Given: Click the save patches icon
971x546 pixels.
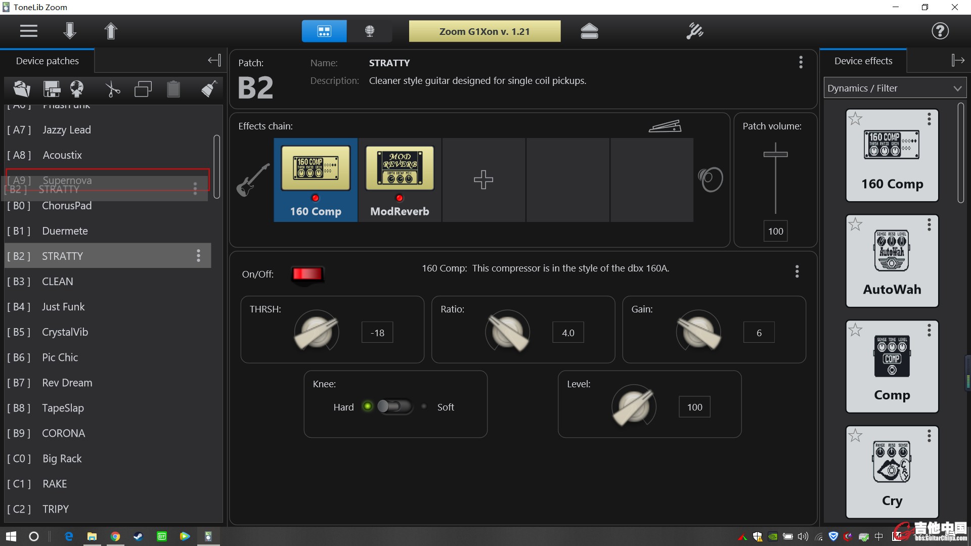Looking at the screenshot, I should click(x=52, y=89).
